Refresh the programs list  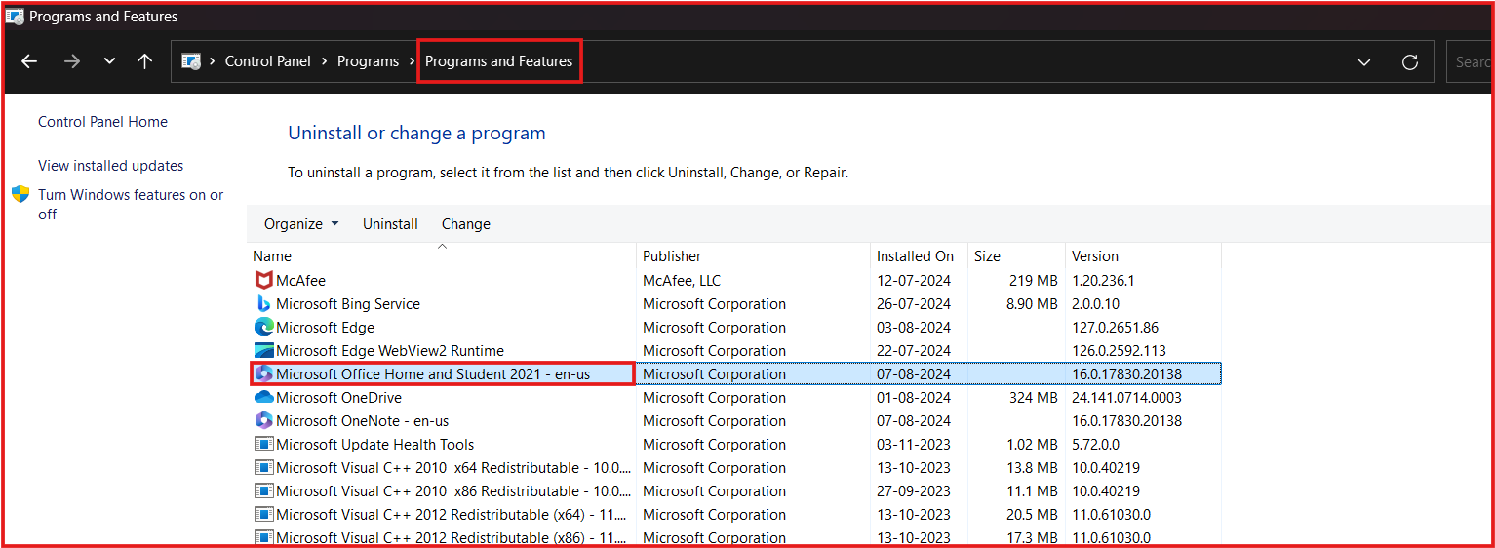tap(1409, 62)
